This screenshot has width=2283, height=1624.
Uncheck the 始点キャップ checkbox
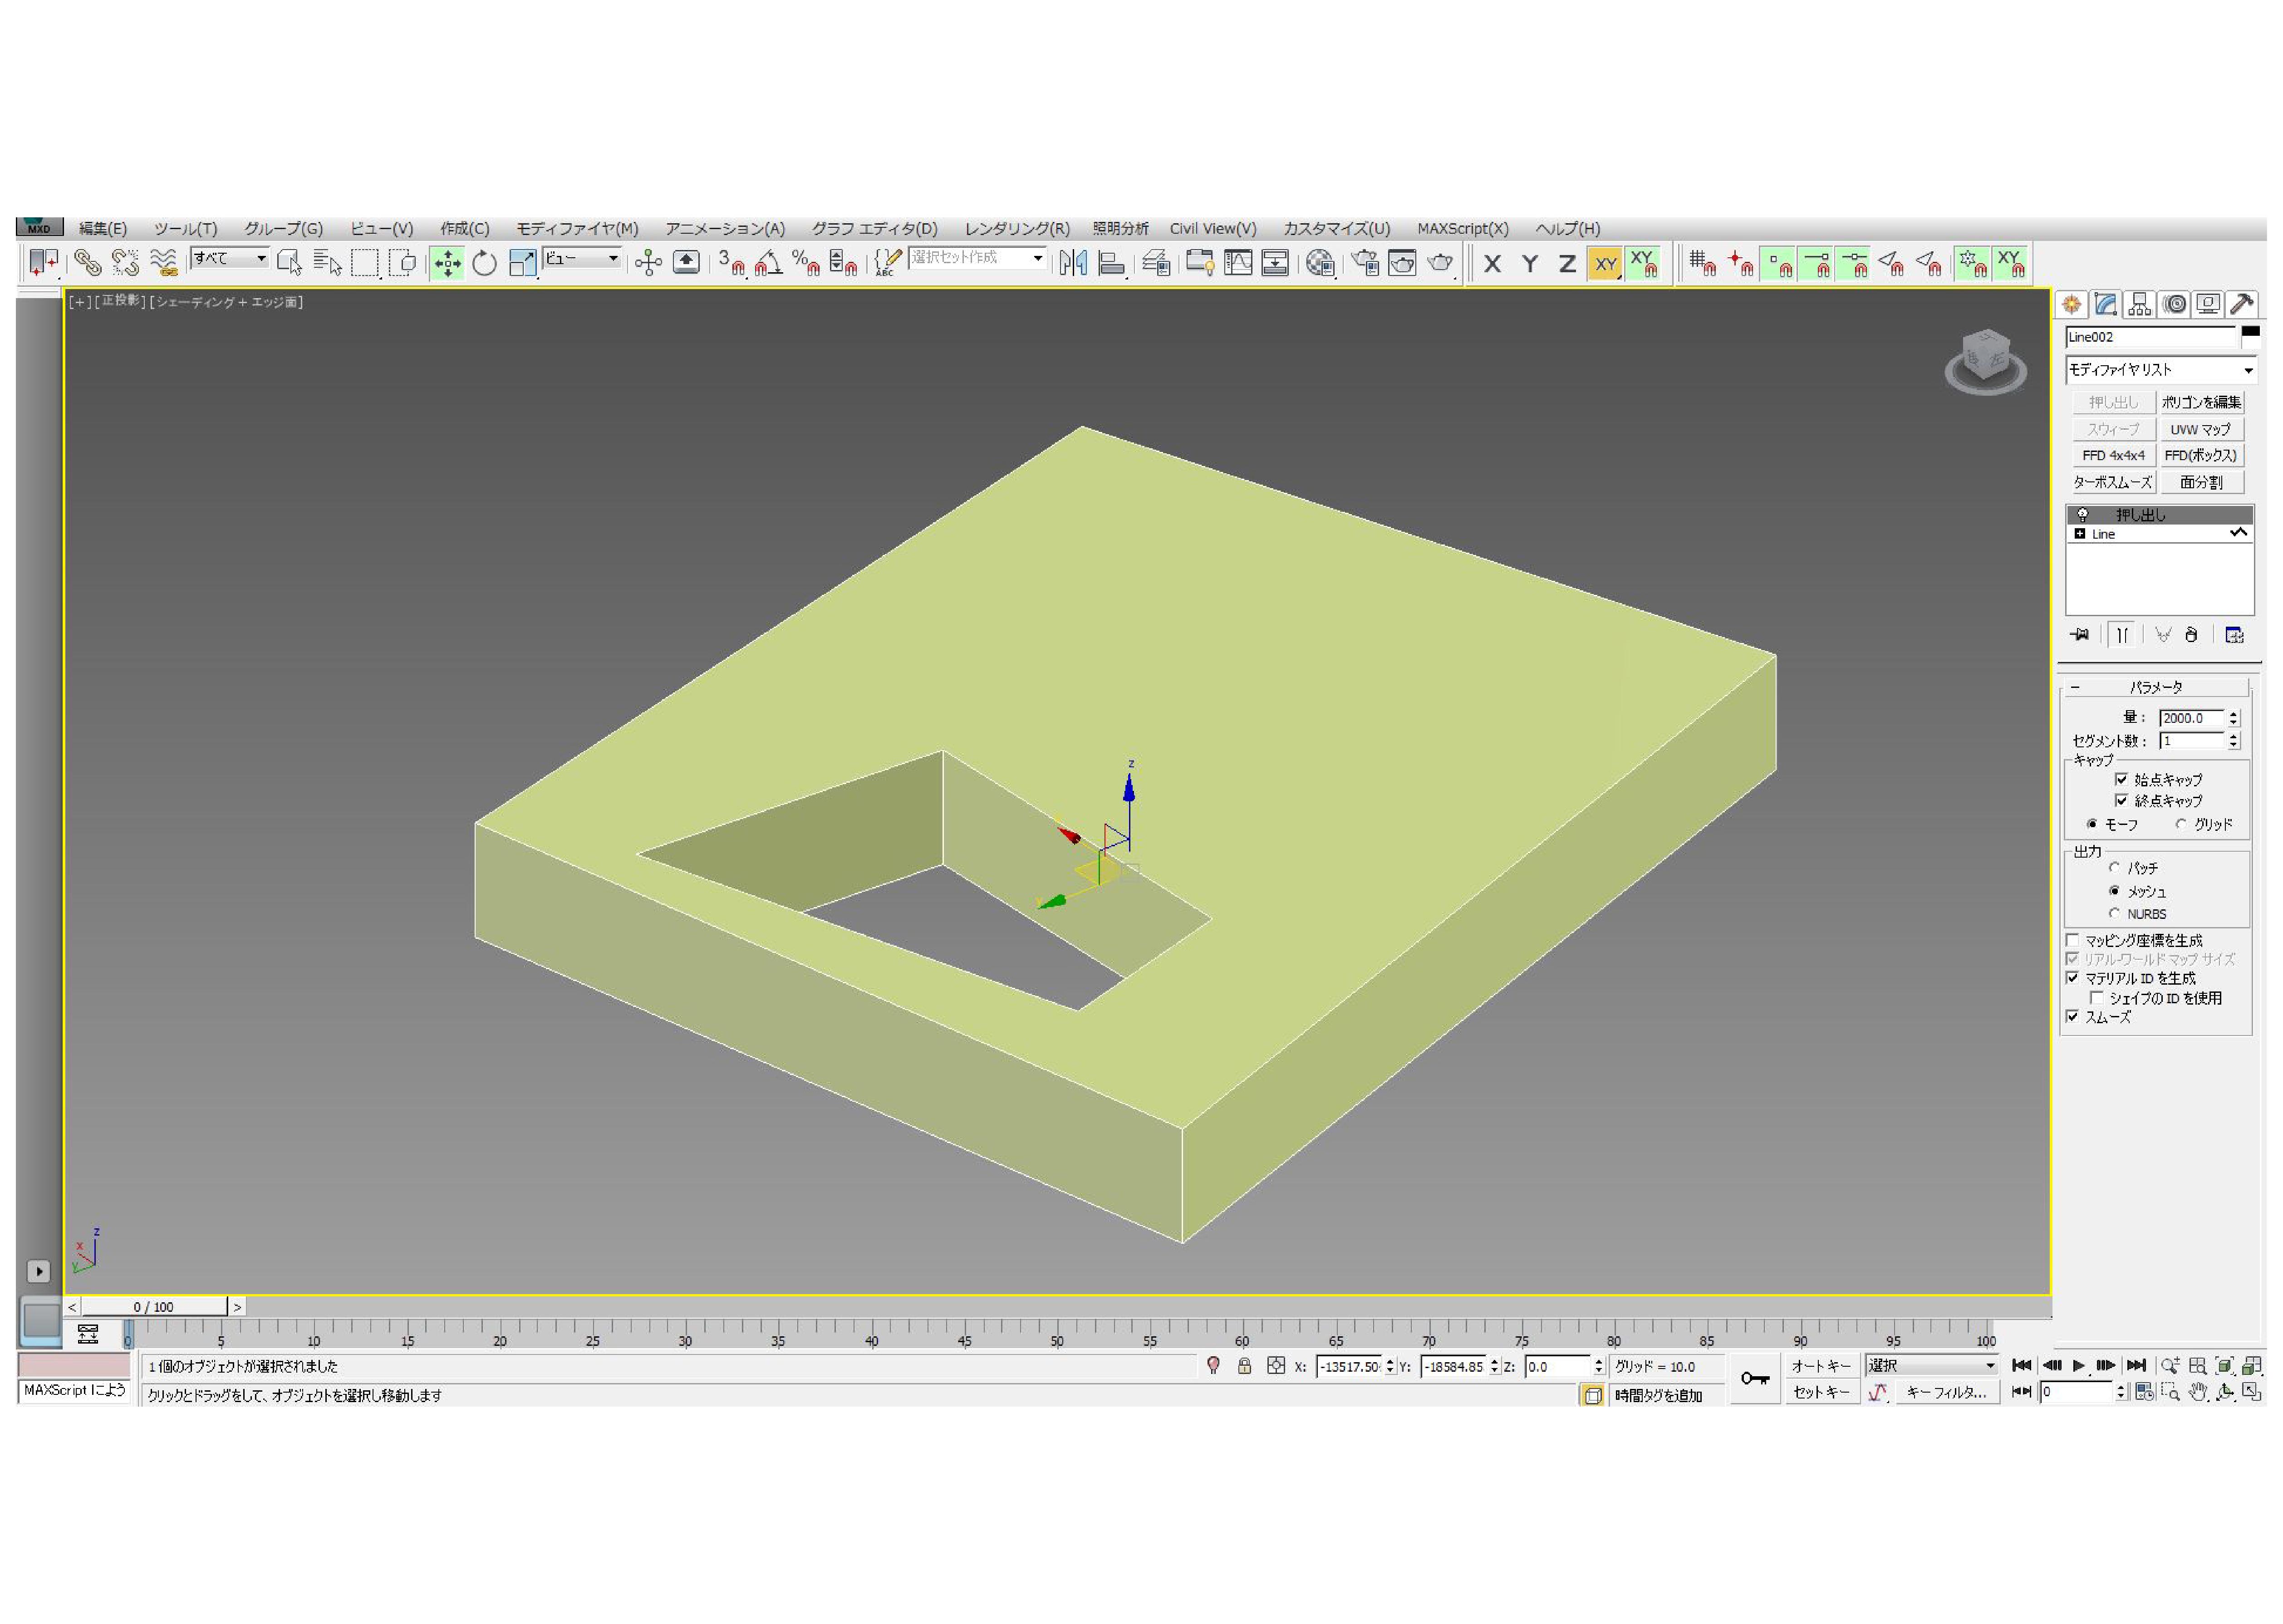2121,779
